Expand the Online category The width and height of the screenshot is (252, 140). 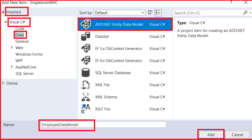(3, 83)
